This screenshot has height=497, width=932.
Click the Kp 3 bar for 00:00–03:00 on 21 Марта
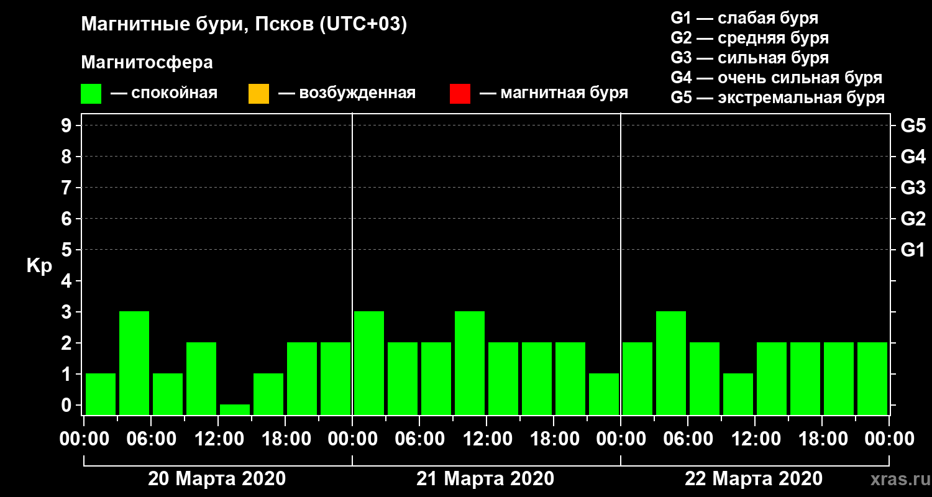click(369, 363)
